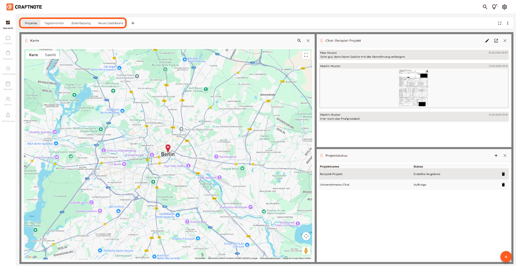Open the search icon in top bar
The height and width of the screenshot is (266, 516).
tap(485, 7)
